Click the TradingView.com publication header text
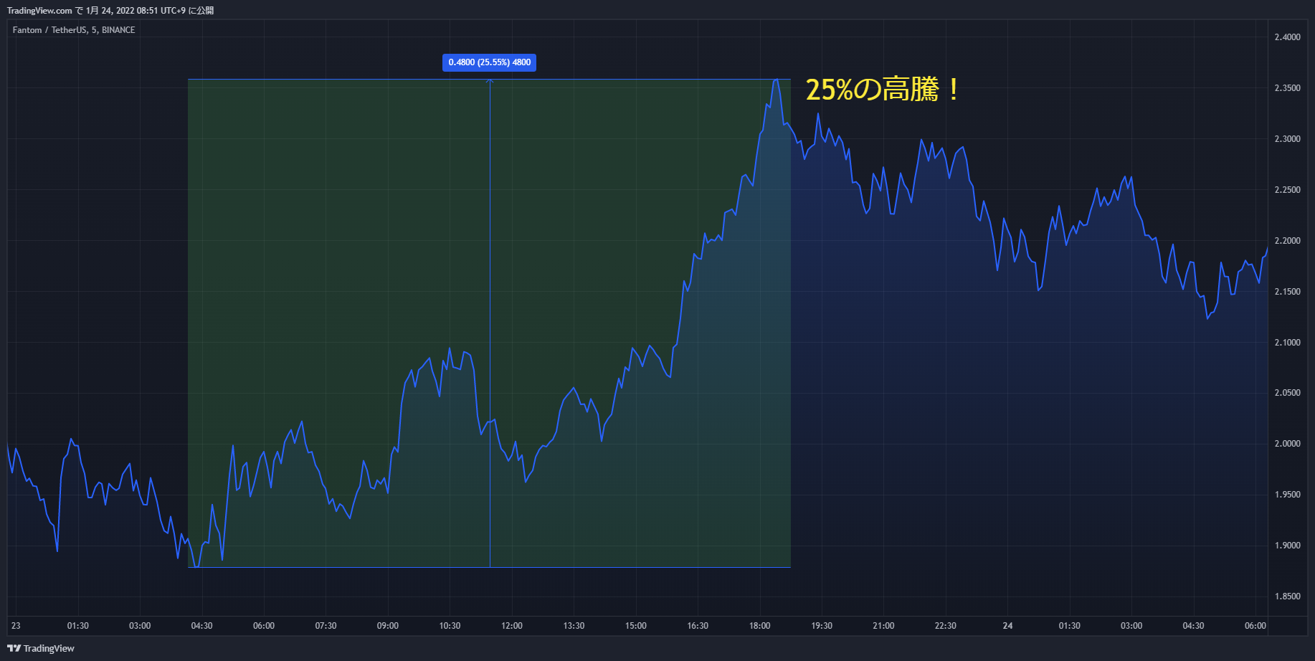 tap(110, 10)
